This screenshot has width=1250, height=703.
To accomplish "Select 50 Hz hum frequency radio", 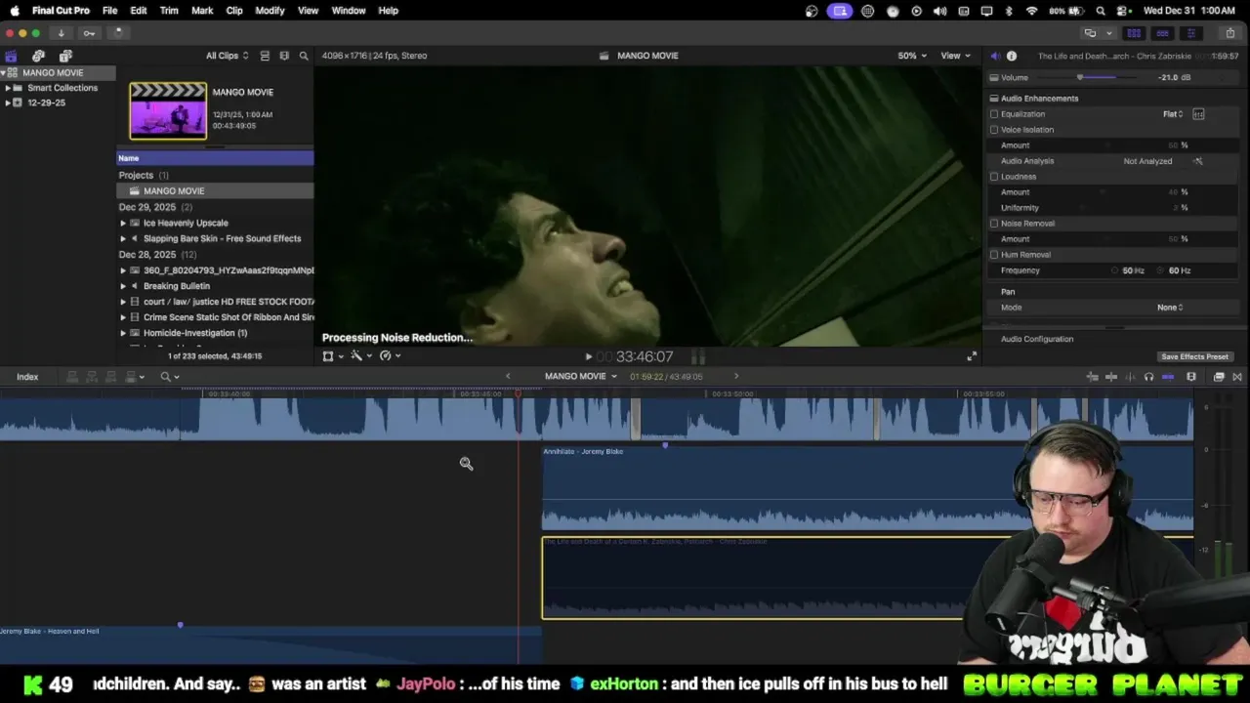I will pyautogui.click(x=1115, y=270).
